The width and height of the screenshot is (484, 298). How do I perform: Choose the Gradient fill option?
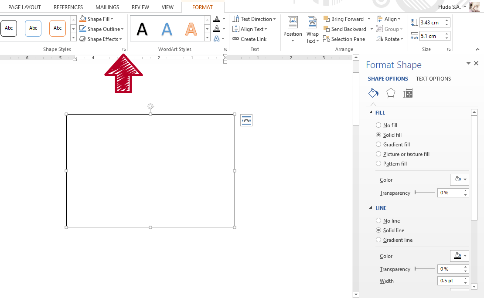click(378, 145)
